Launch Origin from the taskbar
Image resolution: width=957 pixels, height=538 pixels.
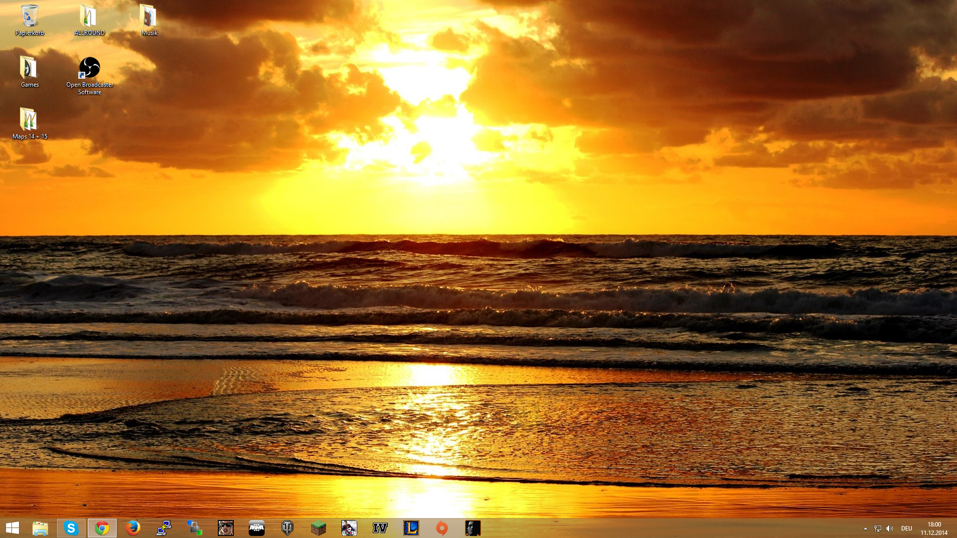pos(442,528)
